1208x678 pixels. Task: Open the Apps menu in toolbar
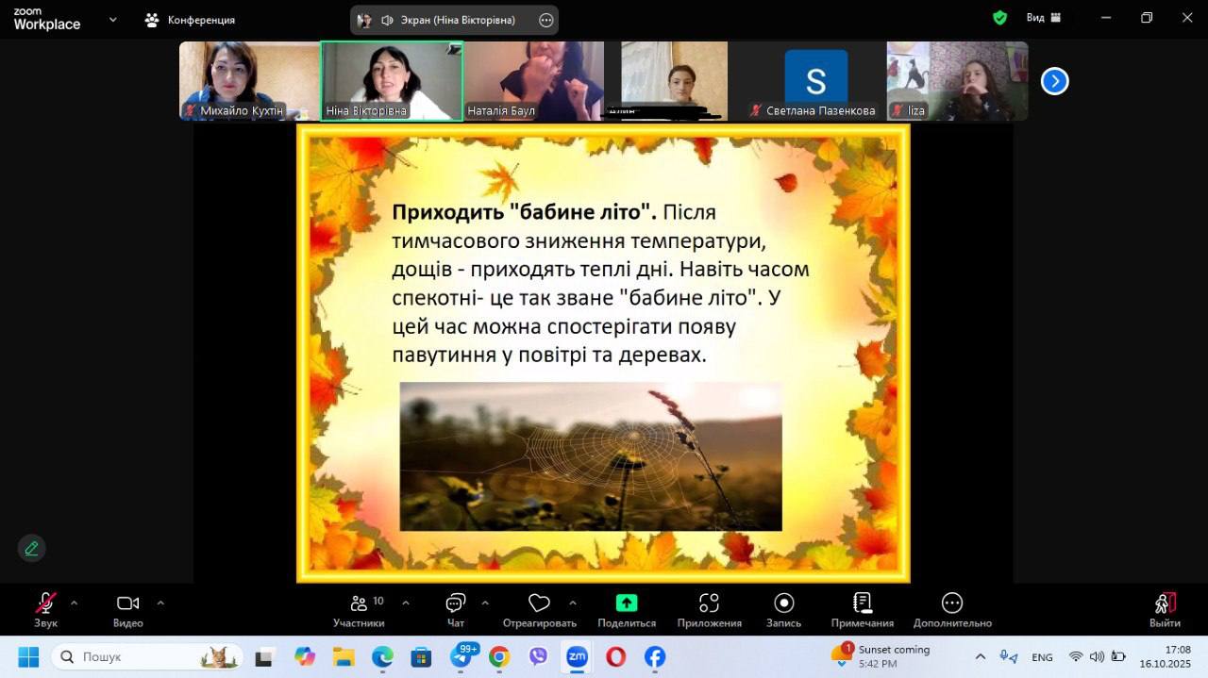[709, 604]
